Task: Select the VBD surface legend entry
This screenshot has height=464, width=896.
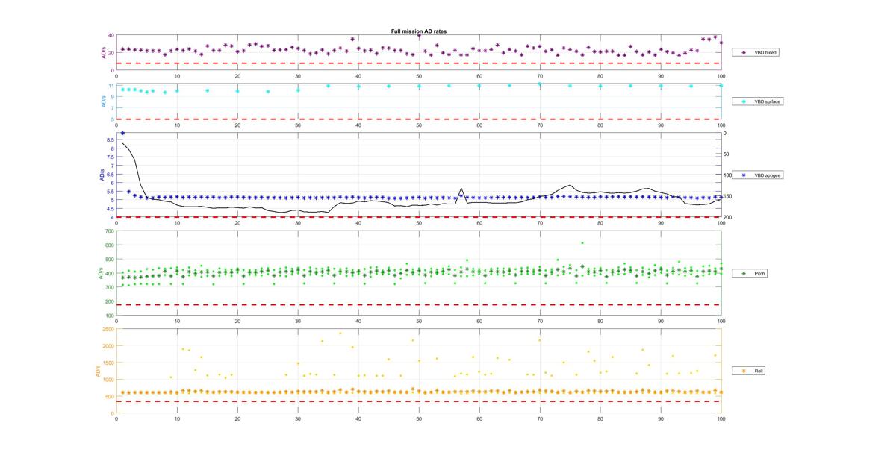Action: [x=757, y=101]
